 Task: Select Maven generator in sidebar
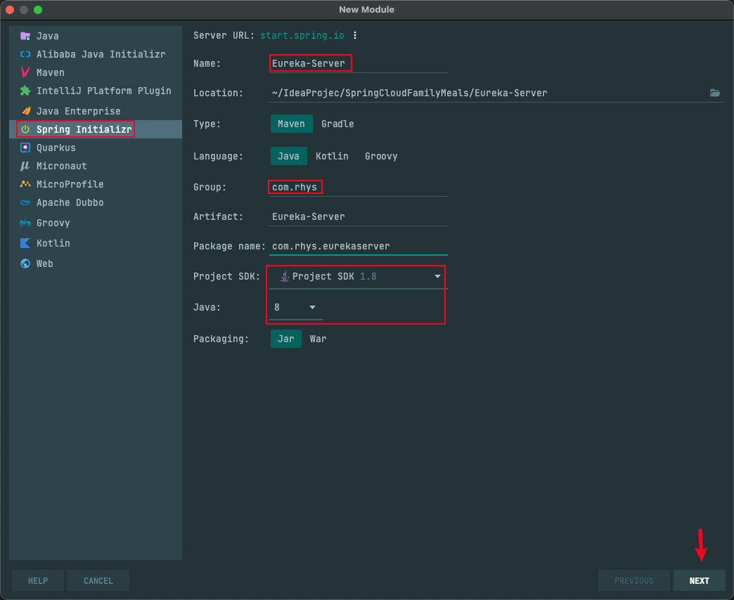96,72
